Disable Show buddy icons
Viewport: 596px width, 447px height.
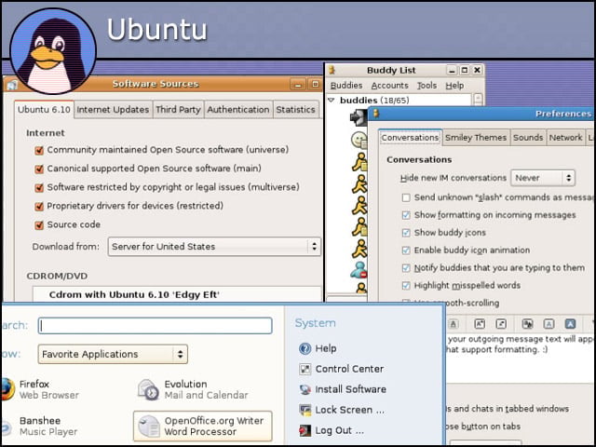(406, 233)
